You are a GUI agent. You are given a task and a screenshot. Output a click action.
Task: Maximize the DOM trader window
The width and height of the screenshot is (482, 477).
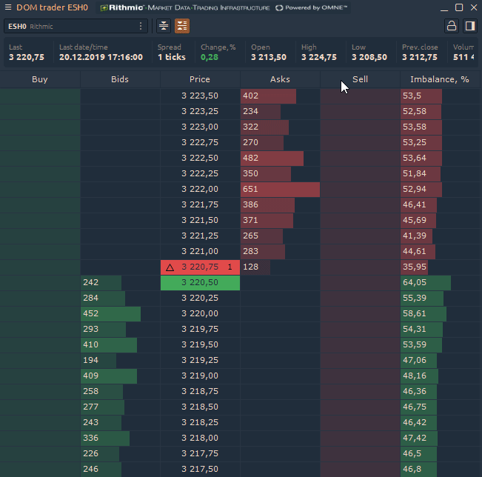point(459,7)
